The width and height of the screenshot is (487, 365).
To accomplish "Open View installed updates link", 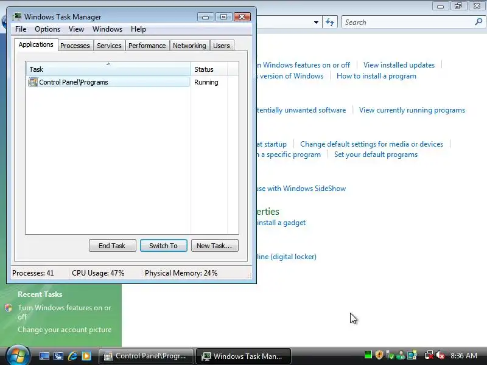I will point(399,65).
